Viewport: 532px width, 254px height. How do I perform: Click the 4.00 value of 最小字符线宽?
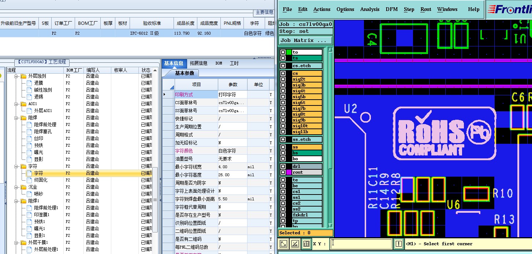coord(232,167)
